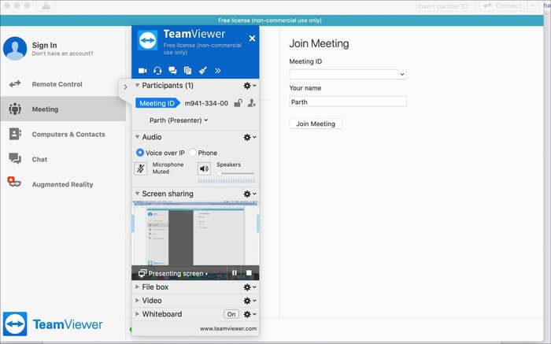Screen dimensions: 551x344
Task: Unmute the microphone button
Action: 141,168
